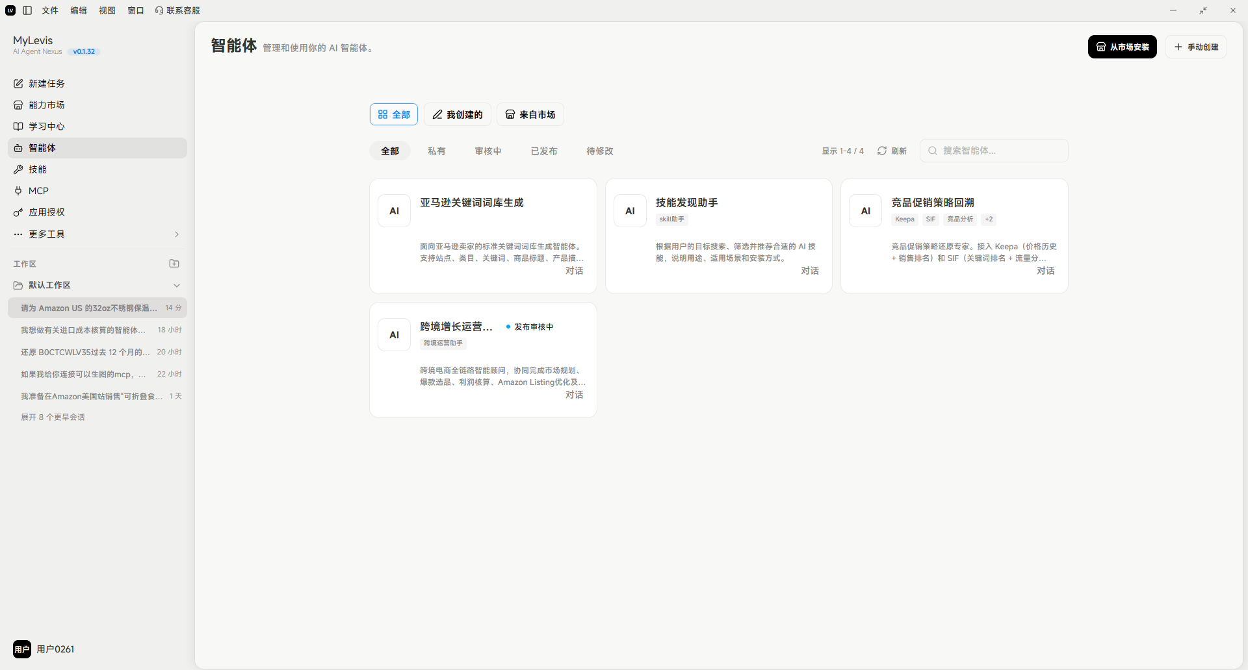Click the MyLevis logo icon in title bar
The image size is (1248, 670).
click(10, 10)
